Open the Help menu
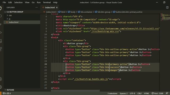This screenshot has width=170, height=95. [x=55, y=2]
